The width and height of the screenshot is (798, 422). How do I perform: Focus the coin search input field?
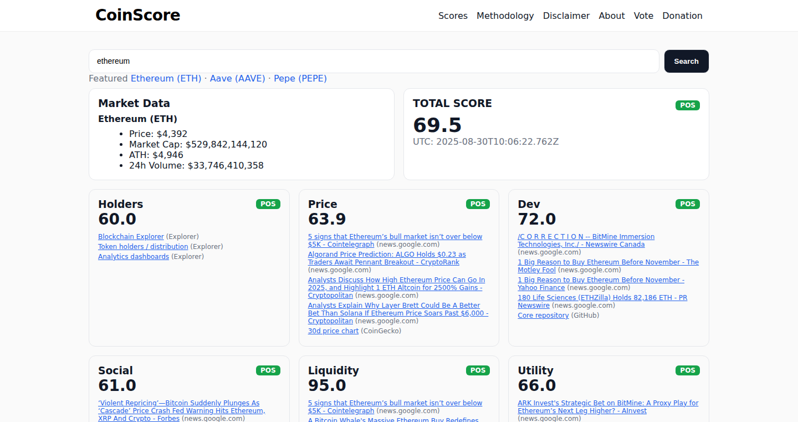coord(374,61)
